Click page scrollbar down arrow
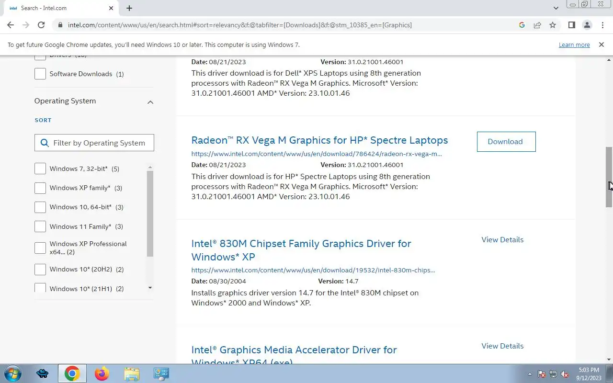This screenshot has width=613, height=383. (x=609, y=360)
